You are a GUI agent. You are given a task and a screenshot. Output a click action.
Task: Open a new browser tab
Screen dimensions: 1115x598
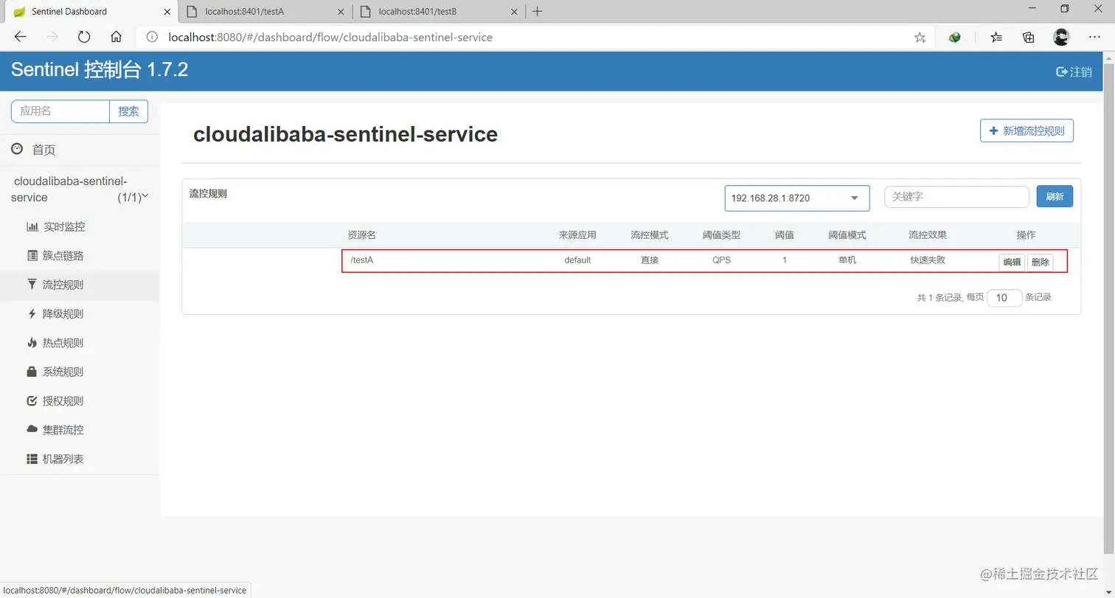pyautogui.click(x=537, y=11)
